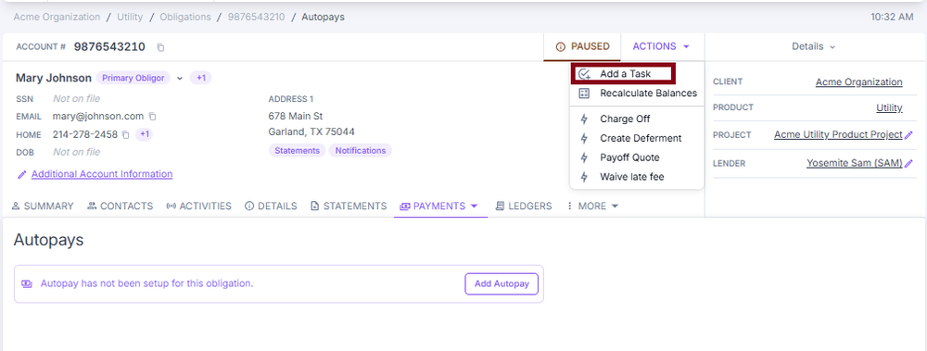Go to Acme Organization in breadcrumb
Image resolution: width=927 pixels, height=351 pixels.
tap(57, 18)
